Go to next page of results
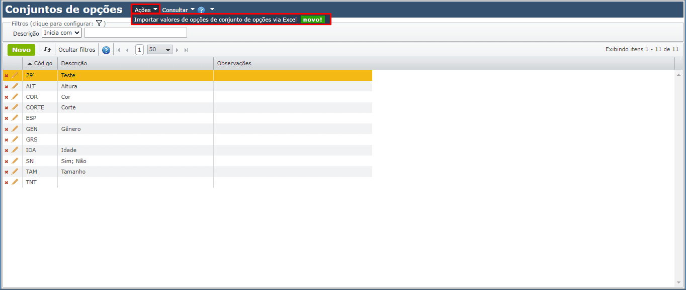The width and height of the screenshot is (686, 290). click(x=178, y=50)
